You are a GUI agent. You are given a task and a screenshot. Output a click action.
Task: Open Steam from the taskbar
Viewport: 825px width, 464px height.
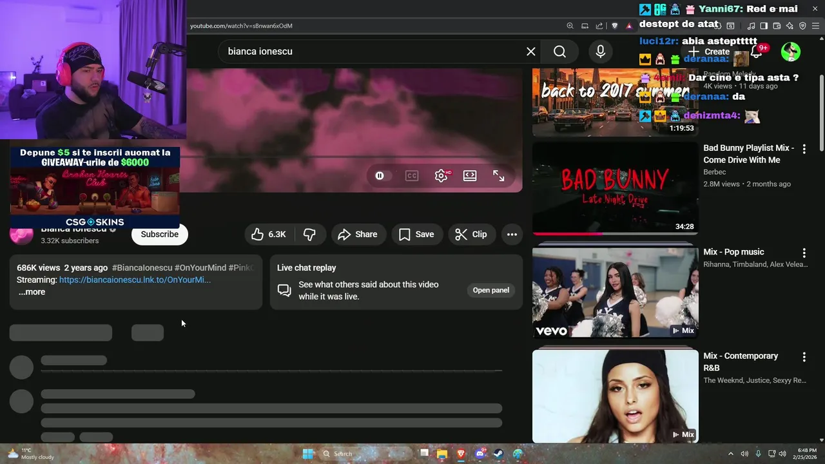pyautogui.click(x=499, y=454)
